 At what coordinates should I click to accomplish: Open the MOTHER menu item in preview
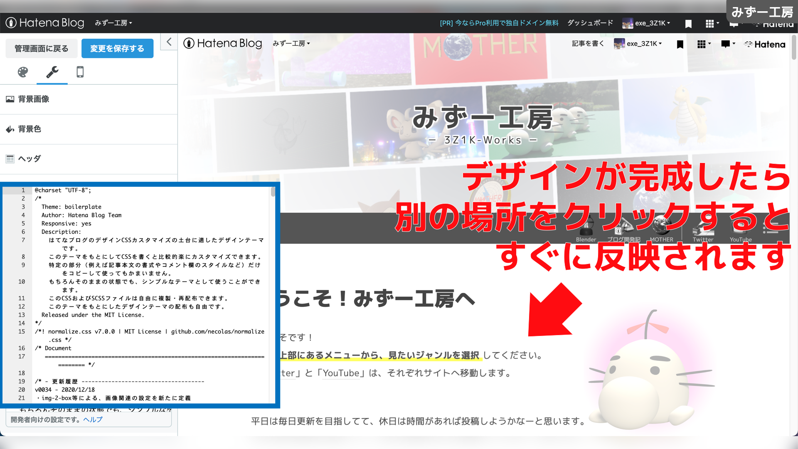point(661,229)
